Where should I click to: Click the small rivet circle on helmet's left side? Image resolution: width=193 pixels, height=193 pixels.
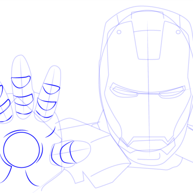coord(119,32)
